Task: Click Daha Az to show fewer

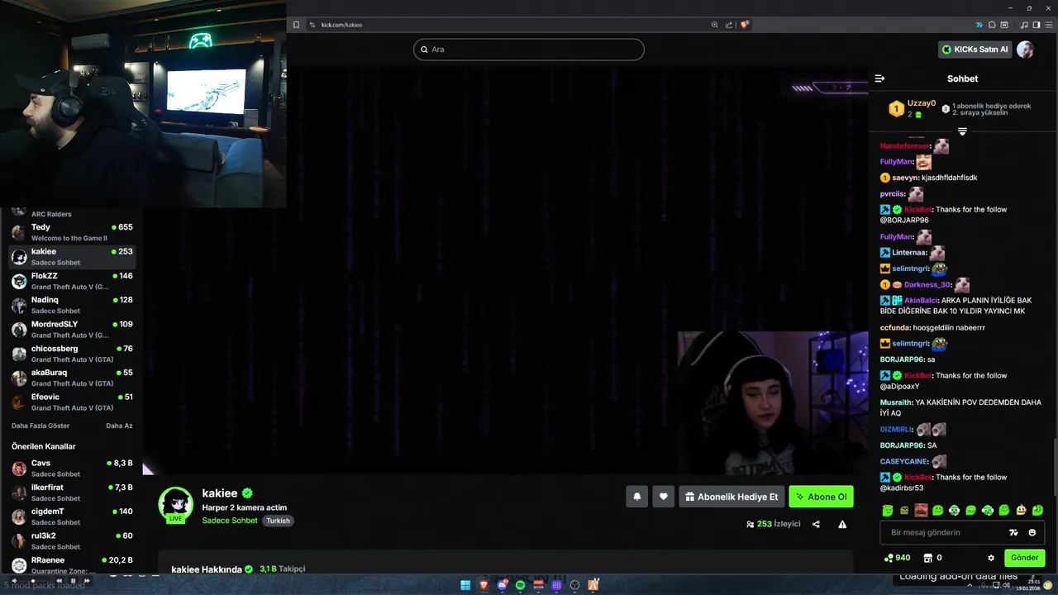Action: tap(119, 426)
